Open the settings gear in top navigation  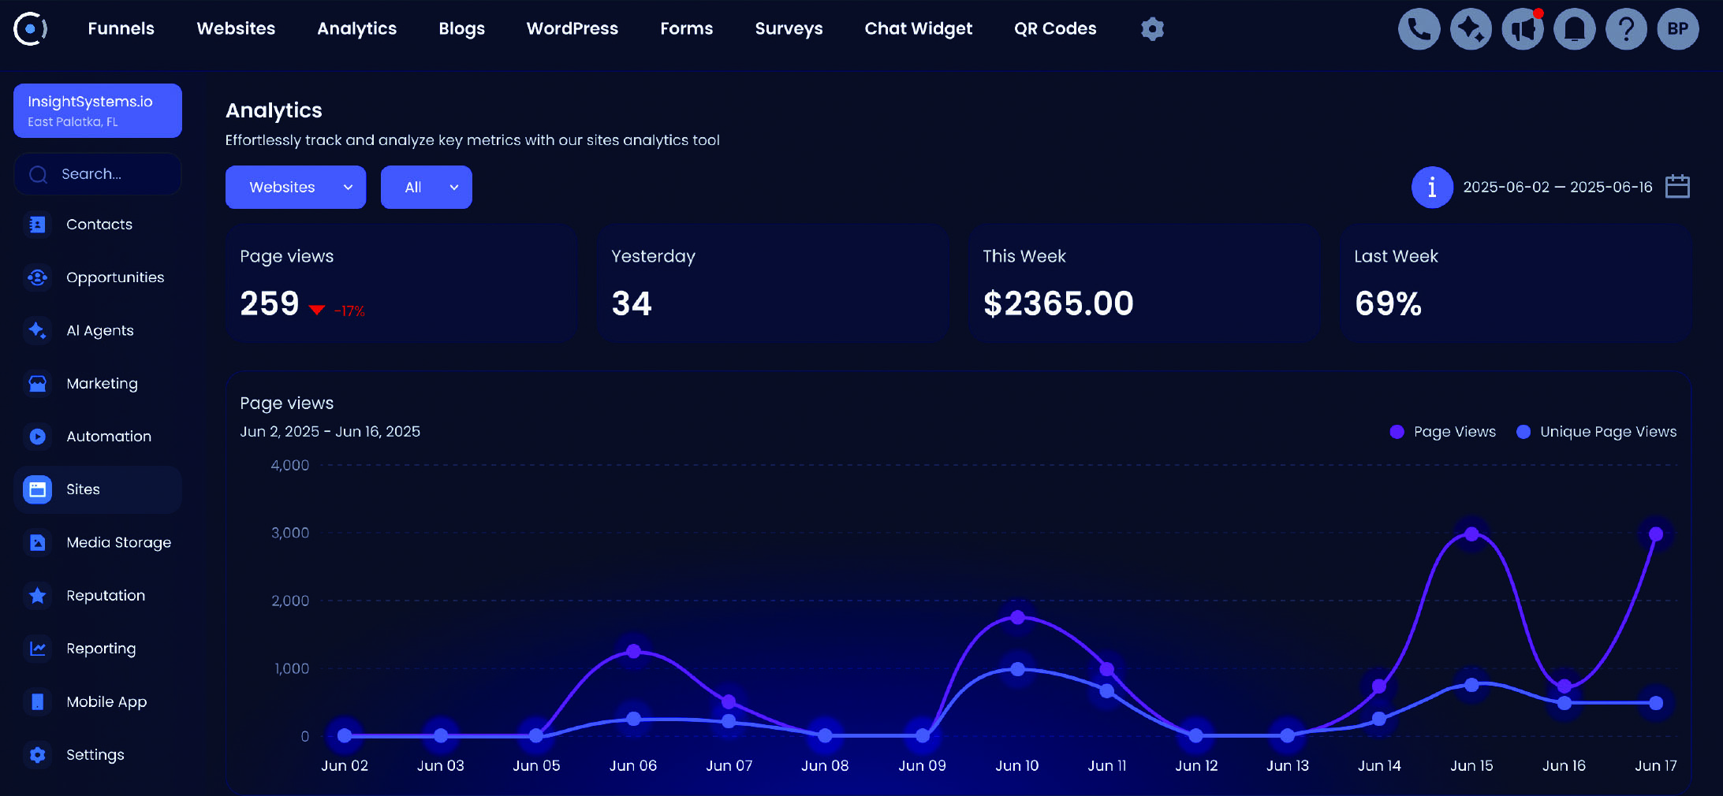point(1152,29)
